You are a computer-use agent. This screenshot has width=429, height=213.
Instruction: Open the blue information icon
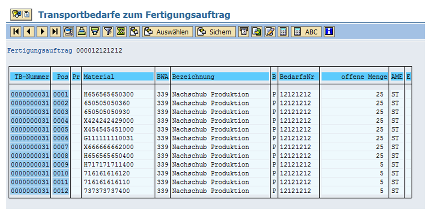click(x=329, y=32)
